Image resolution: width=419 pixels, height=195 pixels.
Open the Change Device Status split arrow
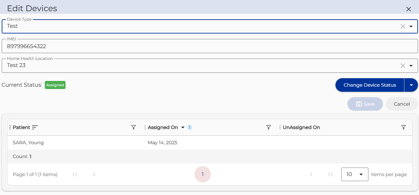(411, 85)
